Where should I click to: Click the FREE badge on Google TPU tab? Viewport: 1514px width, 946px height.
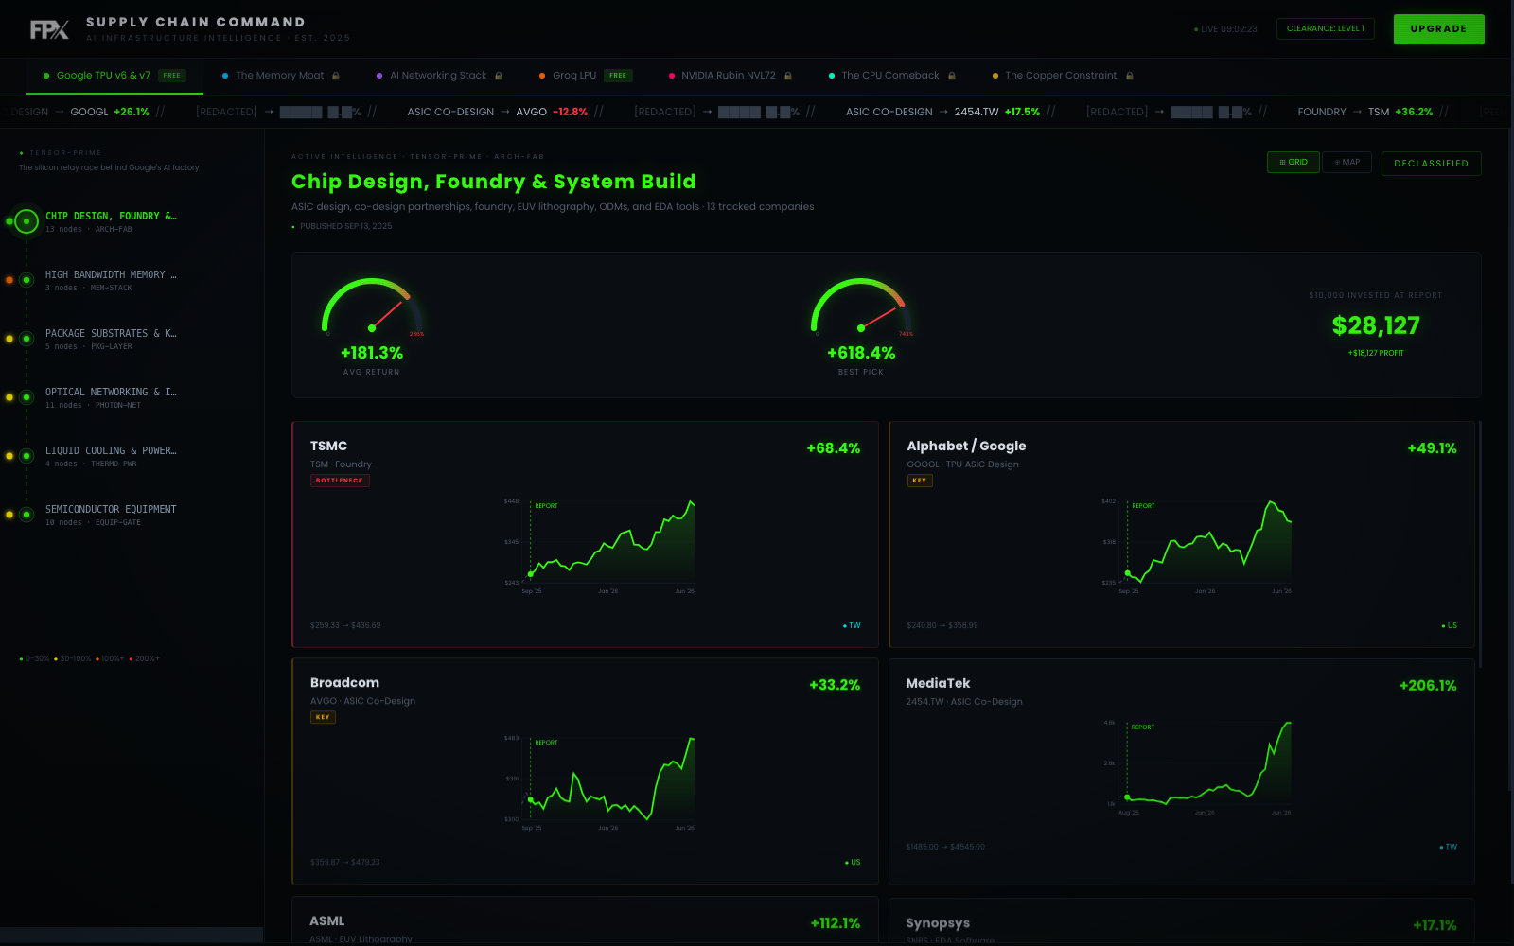coord(171,76)
